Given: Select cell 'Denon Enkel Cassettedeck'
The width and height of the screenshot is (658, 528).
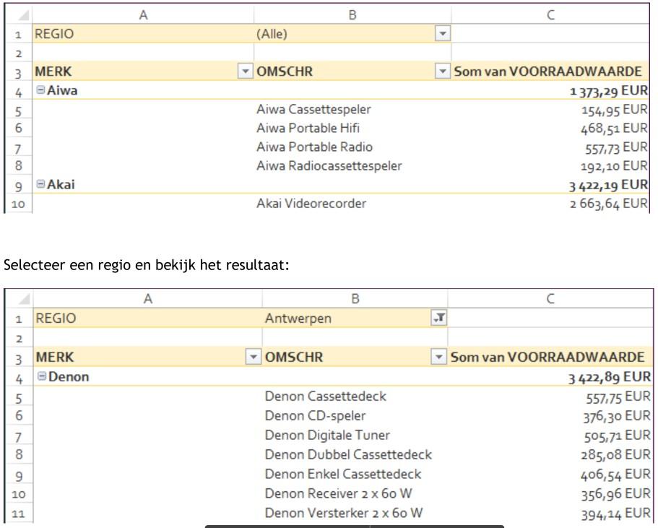Looking at the screenshot, I should point(343,474).
